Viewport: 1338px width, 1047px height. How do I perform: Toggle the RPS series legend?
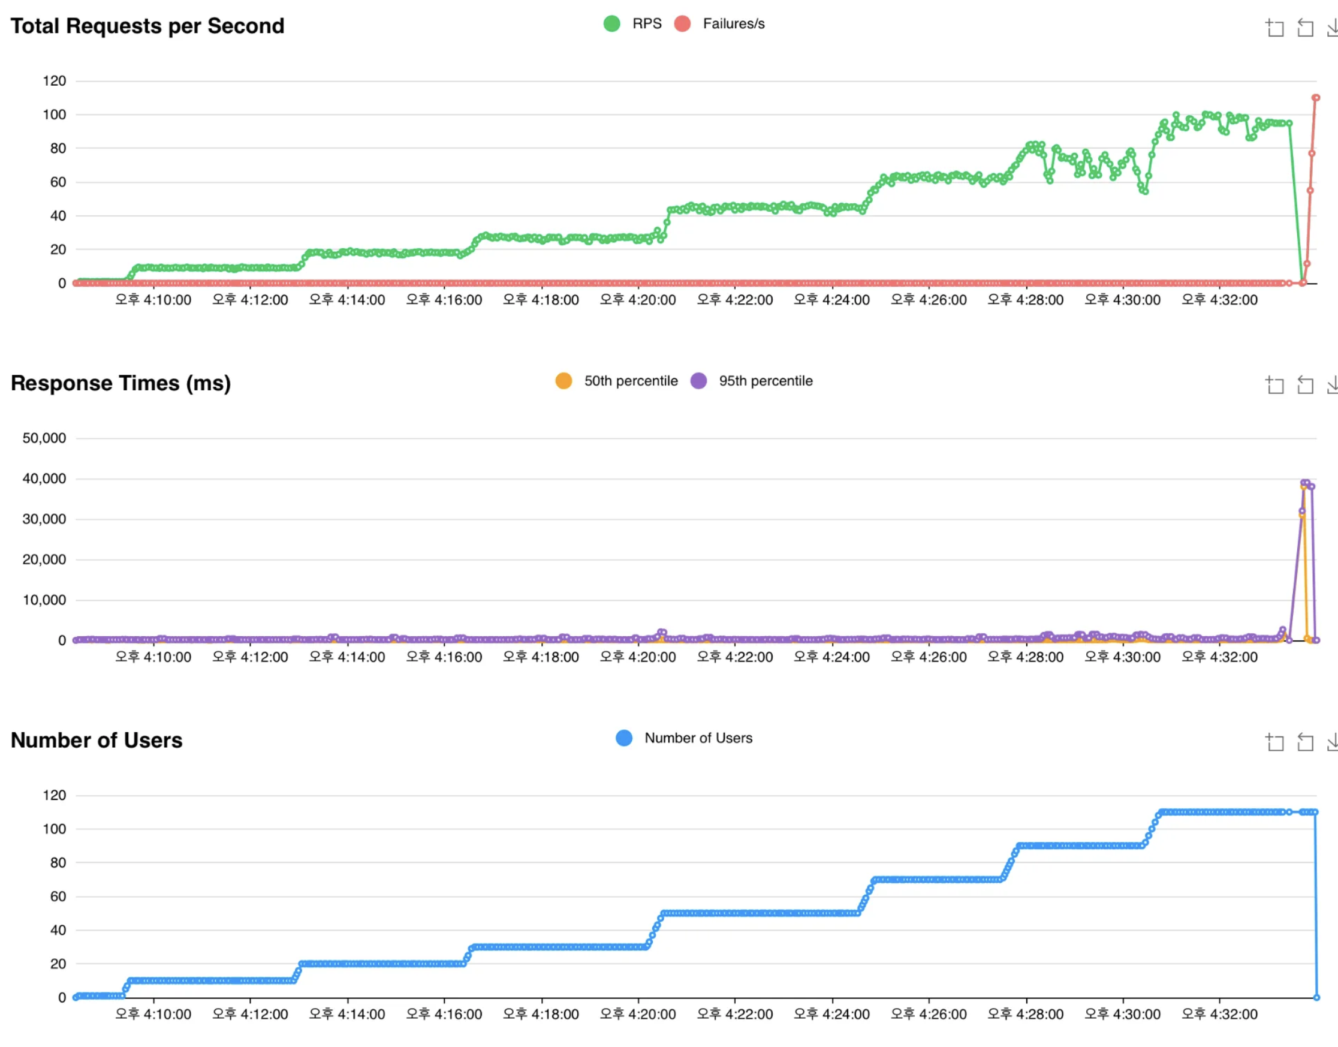646,24
